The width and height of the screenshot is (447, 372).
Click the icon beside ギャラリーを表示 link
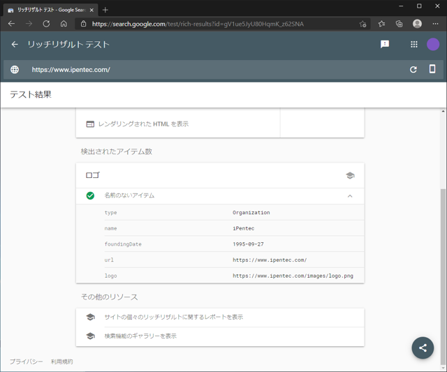click(90, 336)
